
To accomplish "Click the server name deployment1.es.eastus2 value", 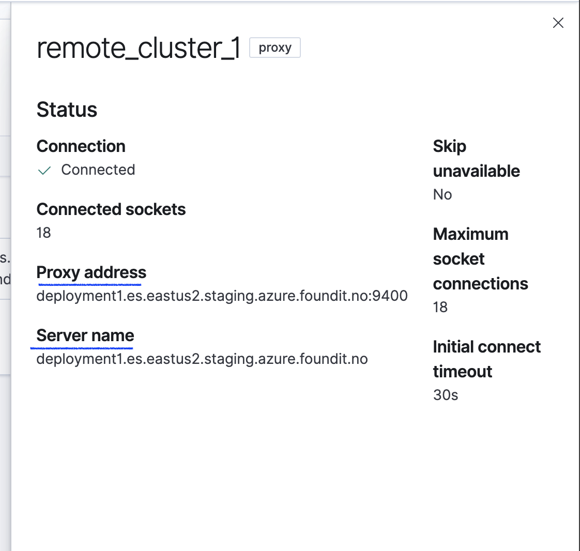I will [201, 359].
